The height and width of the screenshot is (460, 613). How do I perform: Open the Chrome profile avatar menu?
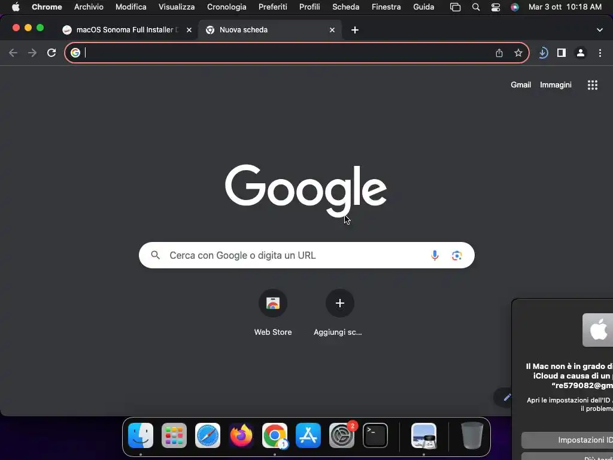click(581, 53)
